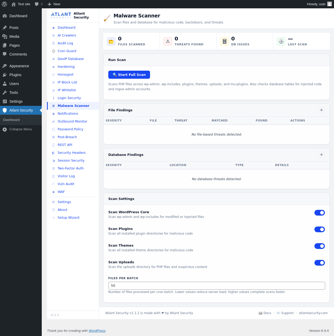Click the Atlant Security logo

pyautogui.click(x=61, y=15)
